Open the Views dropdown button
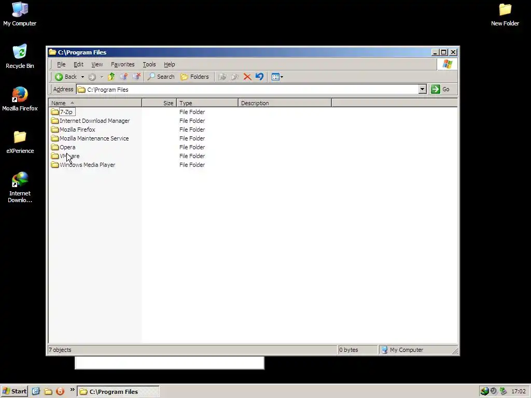The height and width of the screenshot is (398, 531). click(x=277, y=77)
